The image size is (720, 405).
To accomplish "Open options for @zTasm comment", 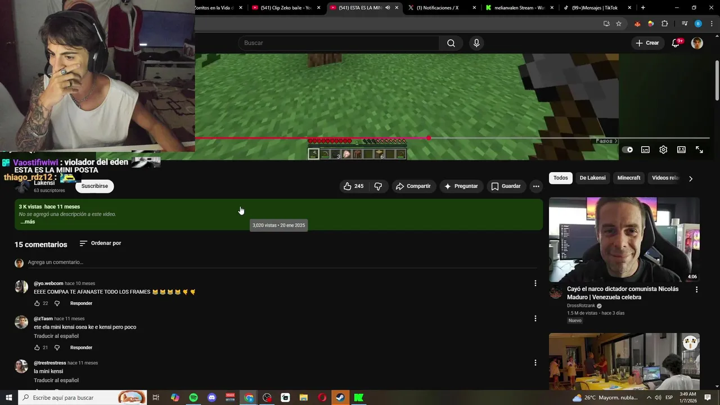I will [x=535, y=318].
